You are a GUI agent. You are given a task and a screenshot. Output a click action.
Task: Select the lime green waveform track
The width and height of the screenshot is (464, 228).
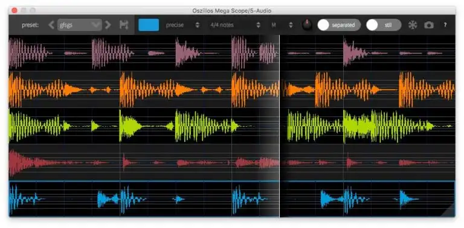tap(232, 126)
